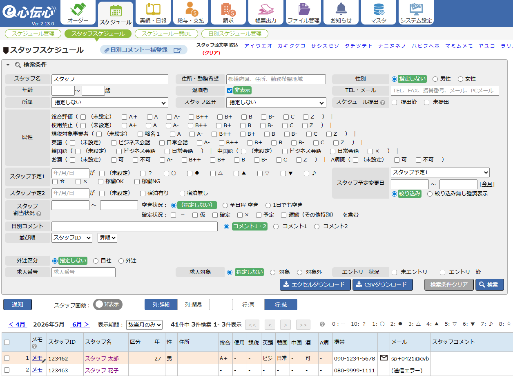Collapse the 検索条件 panel triangle

click(x=8, y=65)
